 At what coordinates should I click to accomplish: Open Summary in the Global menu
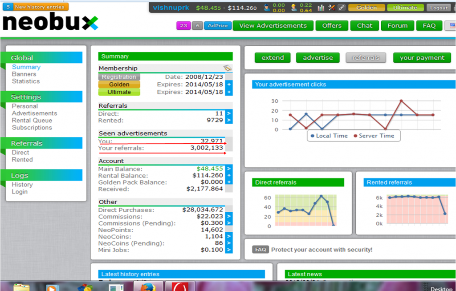pyautogui.click(x=26, y=67)
